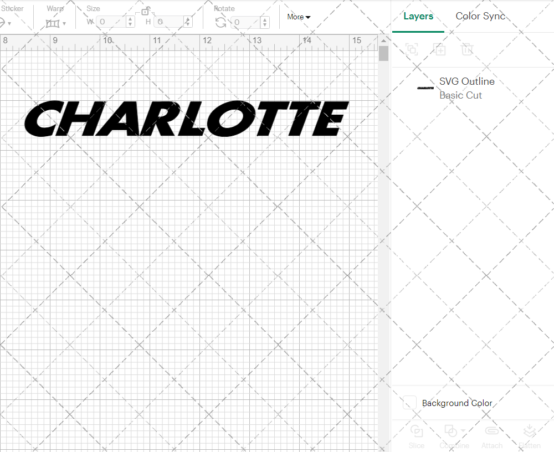Open the Warp options dropdown arrow
The height and width of the screenshot is (452, 554).
click(64, 23)
